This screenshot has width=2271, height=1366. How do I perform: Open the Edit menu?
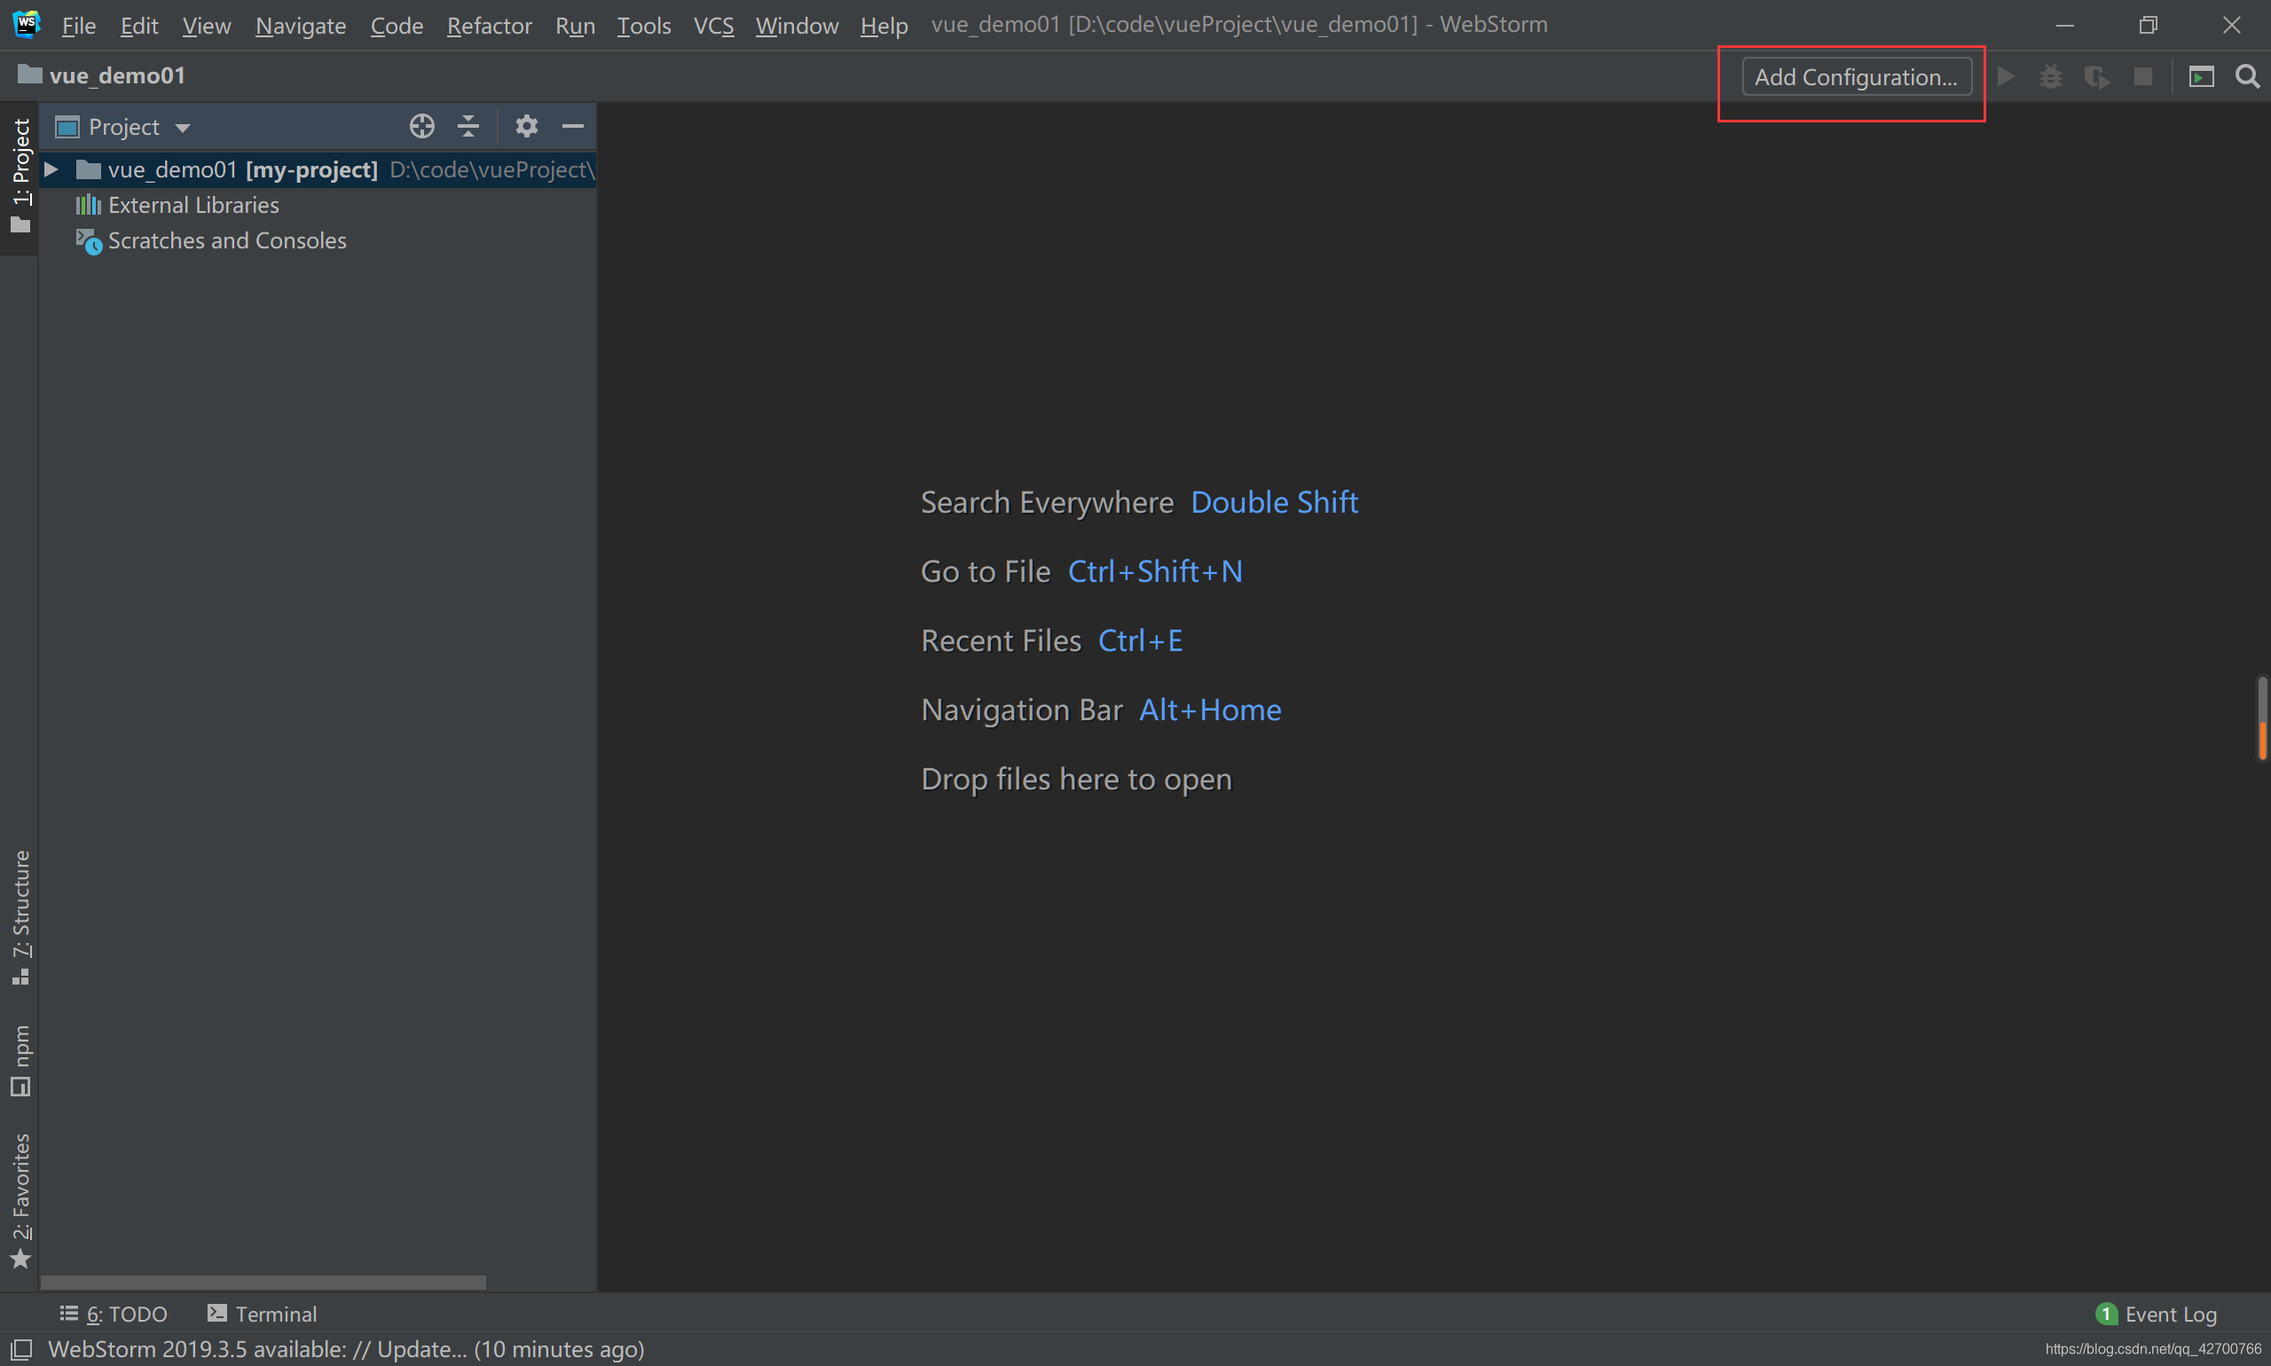(x=139, y=25)
